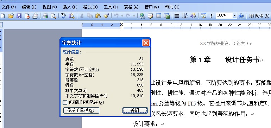Click the 显示工具栏(S) button
This screenshot has width=271, height=128.
[x=81, y=110]
